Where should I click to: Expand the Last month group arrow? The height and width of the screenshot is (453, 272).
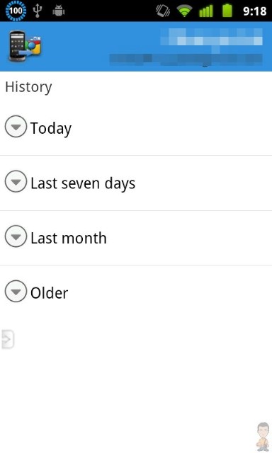tap(16, 236)
